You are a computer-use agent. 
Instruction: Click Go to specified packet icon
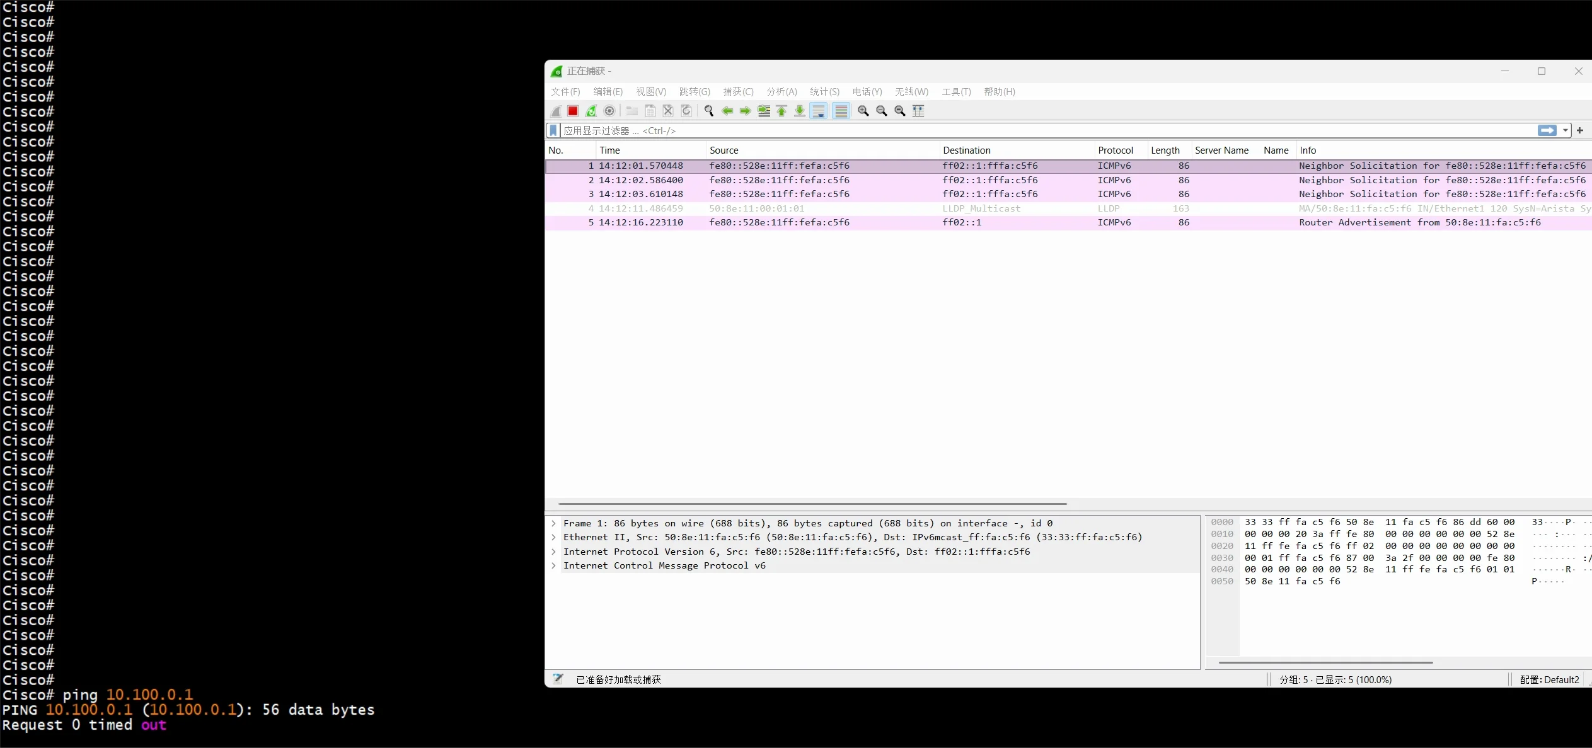[x=764, y=111]
